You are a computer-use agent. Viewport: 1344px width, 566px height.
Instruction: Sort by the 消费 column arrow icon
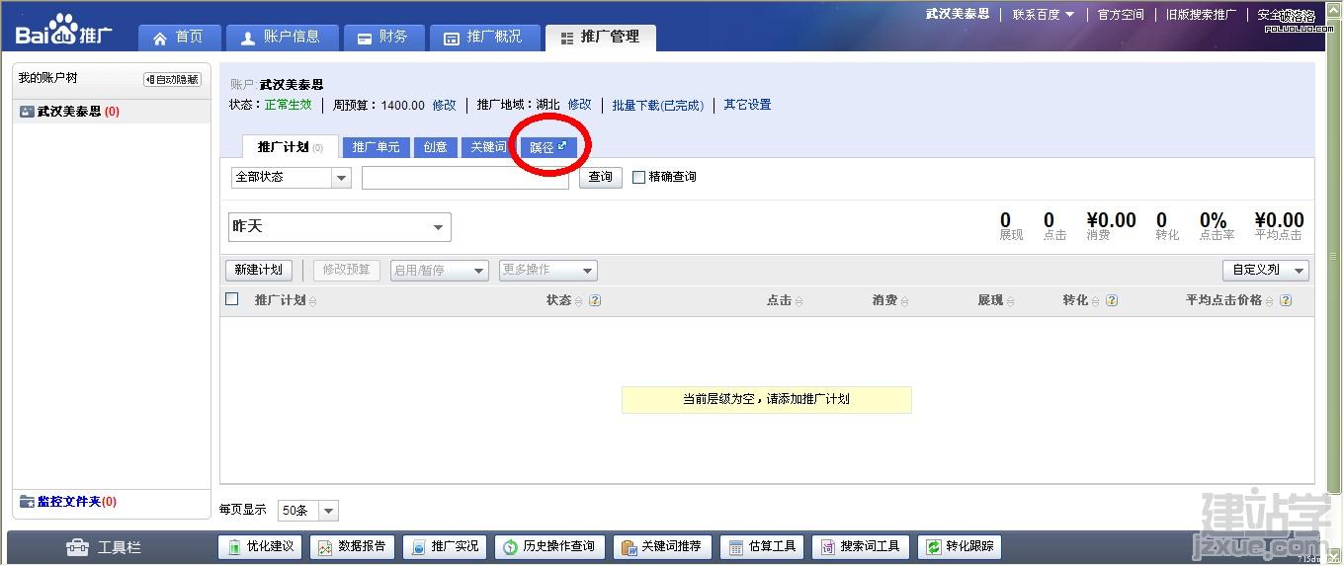tap(904, 301)
